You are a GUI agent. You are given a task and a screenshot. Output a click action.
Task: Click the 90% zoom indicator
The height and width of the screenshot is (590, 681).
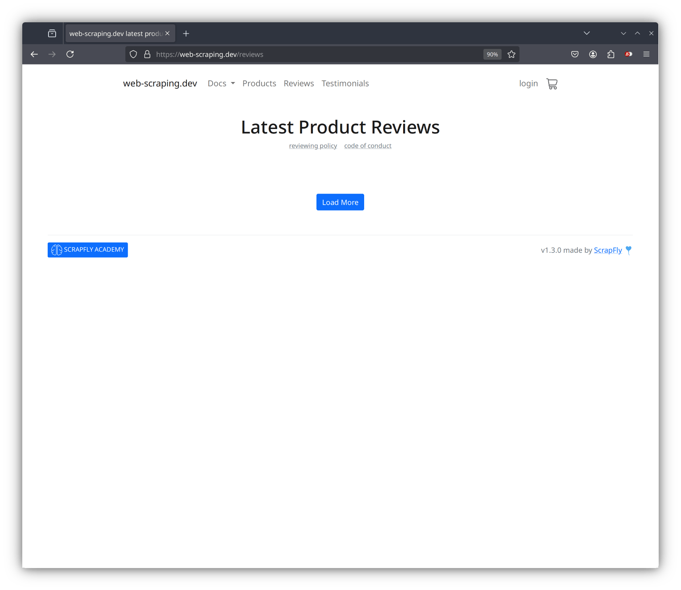(492, 54)
